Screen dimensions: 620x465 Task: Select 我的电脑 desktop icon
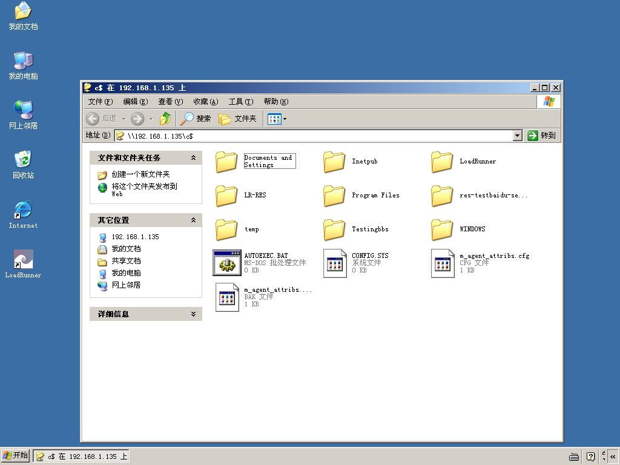pos(24,65)
